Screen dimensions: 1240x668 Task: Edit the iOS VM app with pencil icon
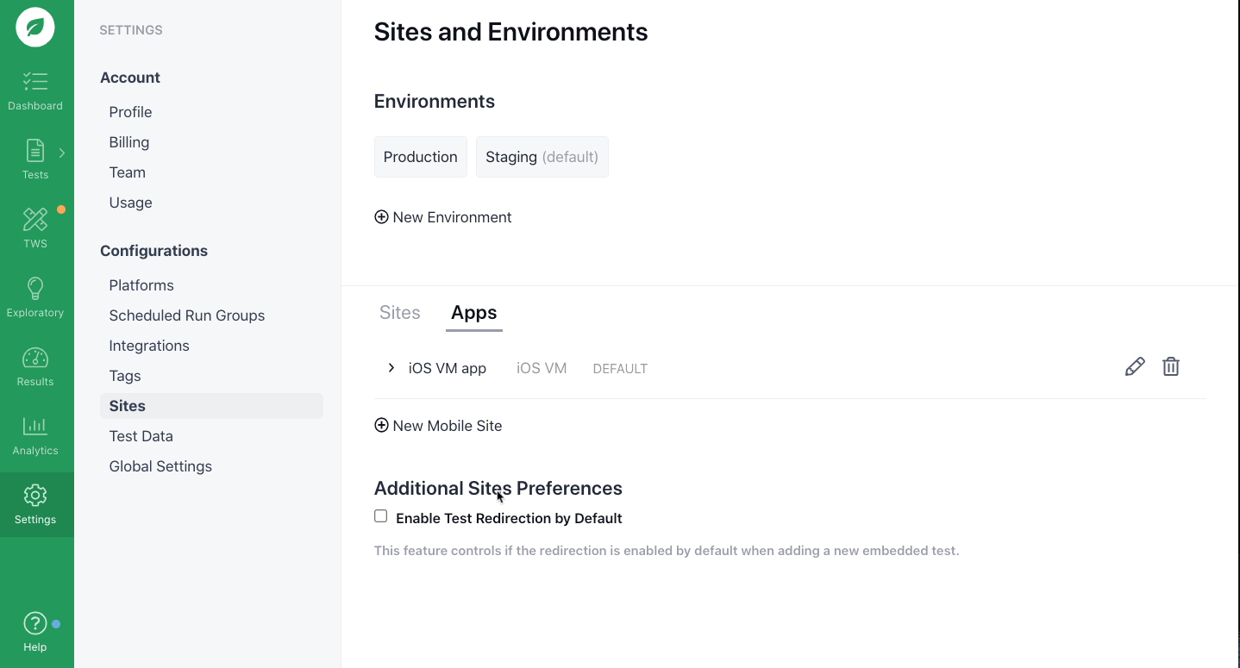click(1135, 367)
